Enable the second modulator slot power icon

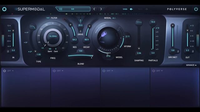(x=54, y=71)
